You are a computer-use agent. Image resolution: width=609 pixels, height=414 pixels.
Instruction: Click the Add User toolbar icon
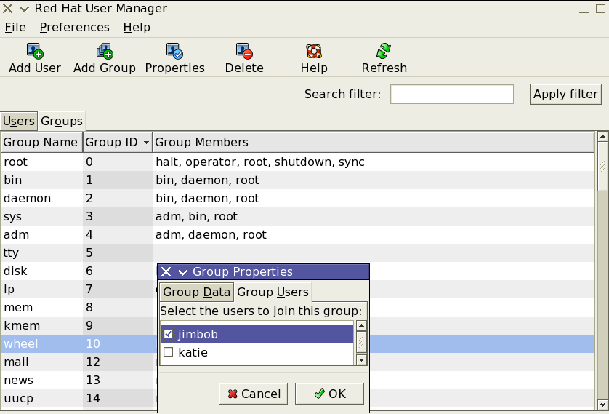click(x=35, y=51)
